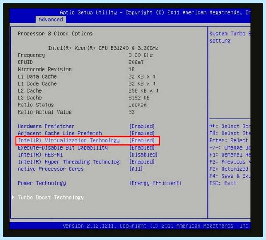
Task: Click the Processor & Clock Options heading
Action: click(x=55, y=34)
